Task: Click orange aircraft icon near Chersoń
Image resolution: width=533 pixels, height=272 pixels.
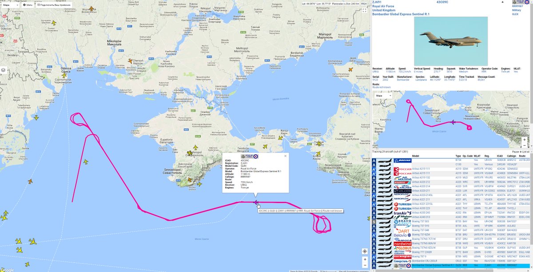Action: 131,61
